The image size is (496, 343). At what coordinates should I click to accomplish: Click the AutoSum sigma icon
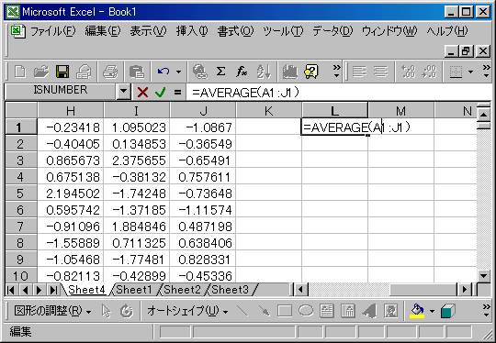(220, 72)
